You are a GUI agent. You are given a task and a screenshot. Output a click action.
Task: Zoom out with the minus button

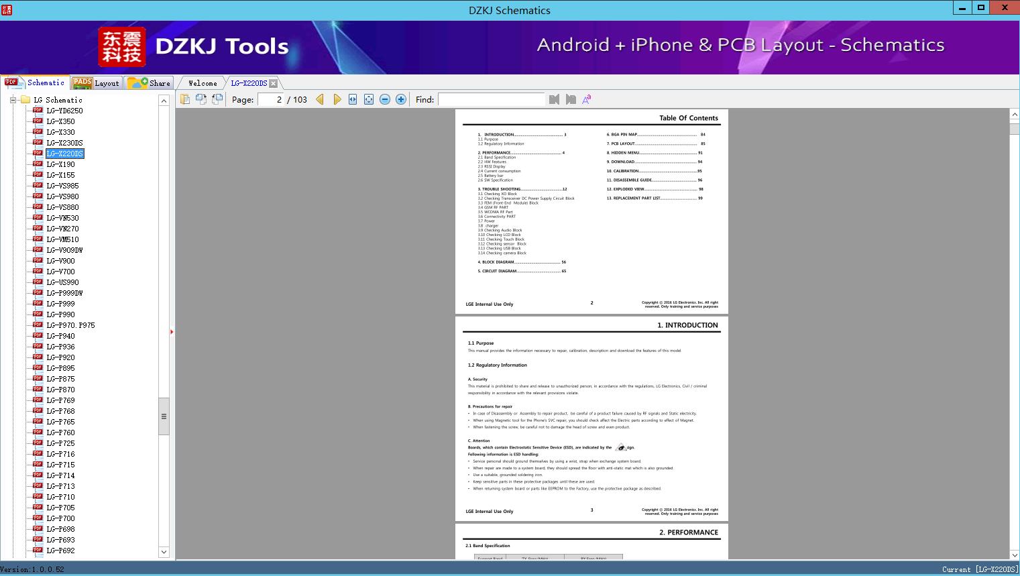pos(385,99)
